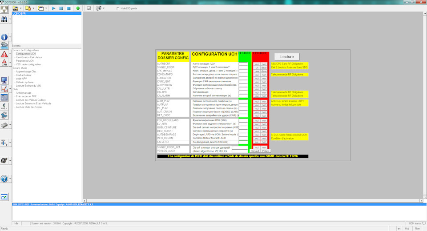Open dropdown arrow next to vehicle icon

pos(21,8)
